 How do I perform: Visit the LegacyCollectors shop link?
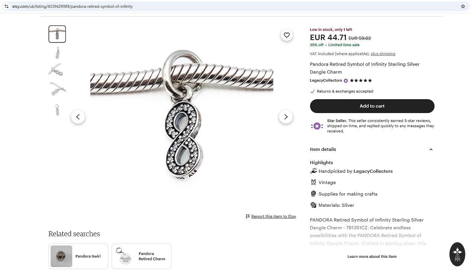[326, 80]
